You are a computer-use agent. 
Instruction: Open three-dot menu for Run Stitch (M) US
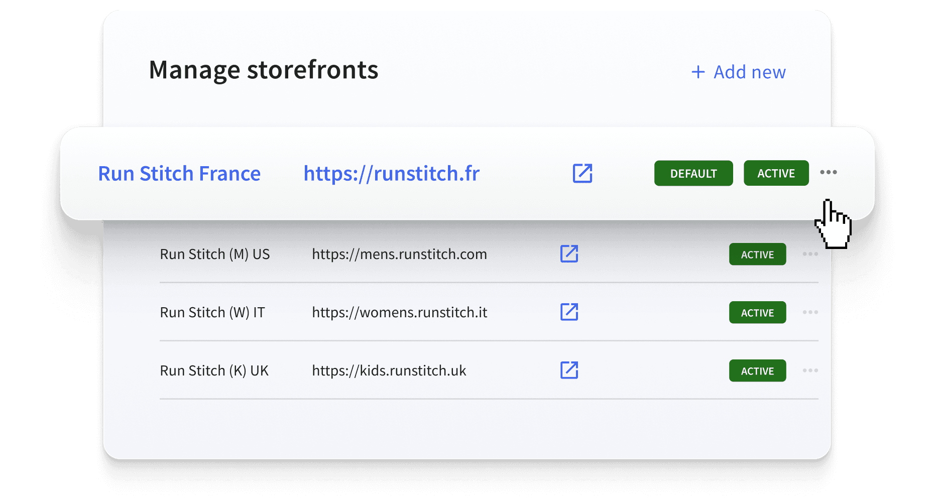tap(810, 254)
